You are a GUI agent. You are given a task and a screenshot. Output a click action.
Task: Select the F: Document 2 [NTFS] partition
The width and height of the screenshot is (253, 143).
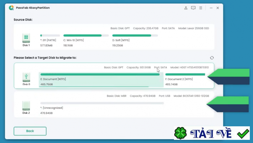pyautogui.click(x=185, y=80)
